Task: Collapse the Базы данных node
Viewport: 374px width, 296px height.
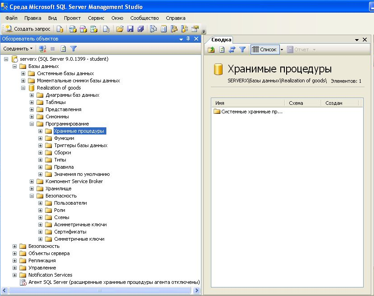Action: 14,66
